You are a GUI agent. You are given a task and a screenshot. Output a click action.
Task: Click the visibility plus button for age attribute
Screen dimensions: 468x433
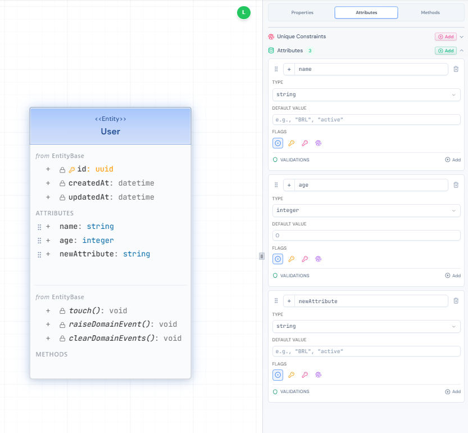click(x=289, y=185)
